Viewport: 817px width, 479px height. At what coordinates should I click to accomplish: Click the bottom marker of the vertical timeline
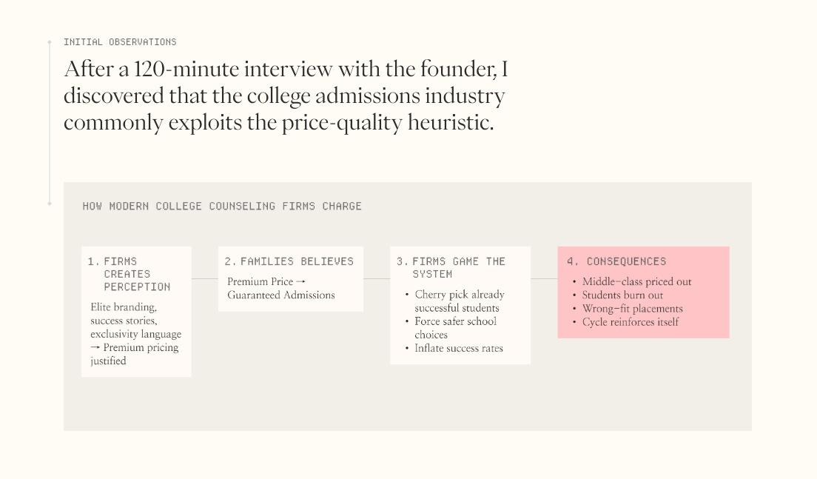point(50,203)
